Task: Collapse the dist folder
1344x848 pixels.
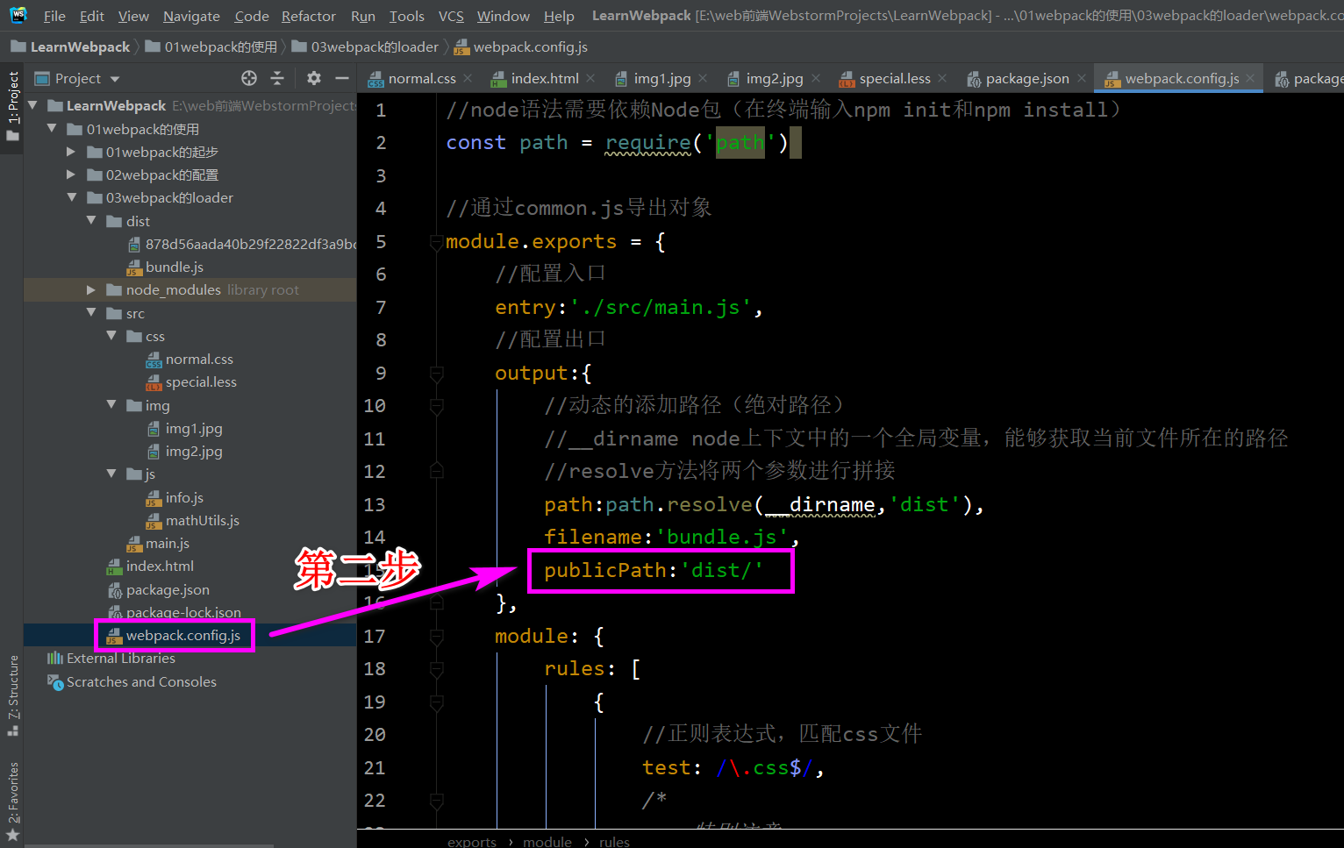Action: click(x=91, y=221)
